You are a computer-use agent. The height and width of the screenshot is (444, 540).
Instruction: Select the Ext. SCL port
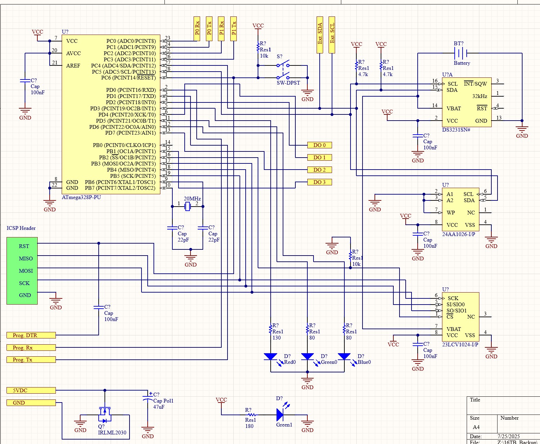click(x=332, y=35)
